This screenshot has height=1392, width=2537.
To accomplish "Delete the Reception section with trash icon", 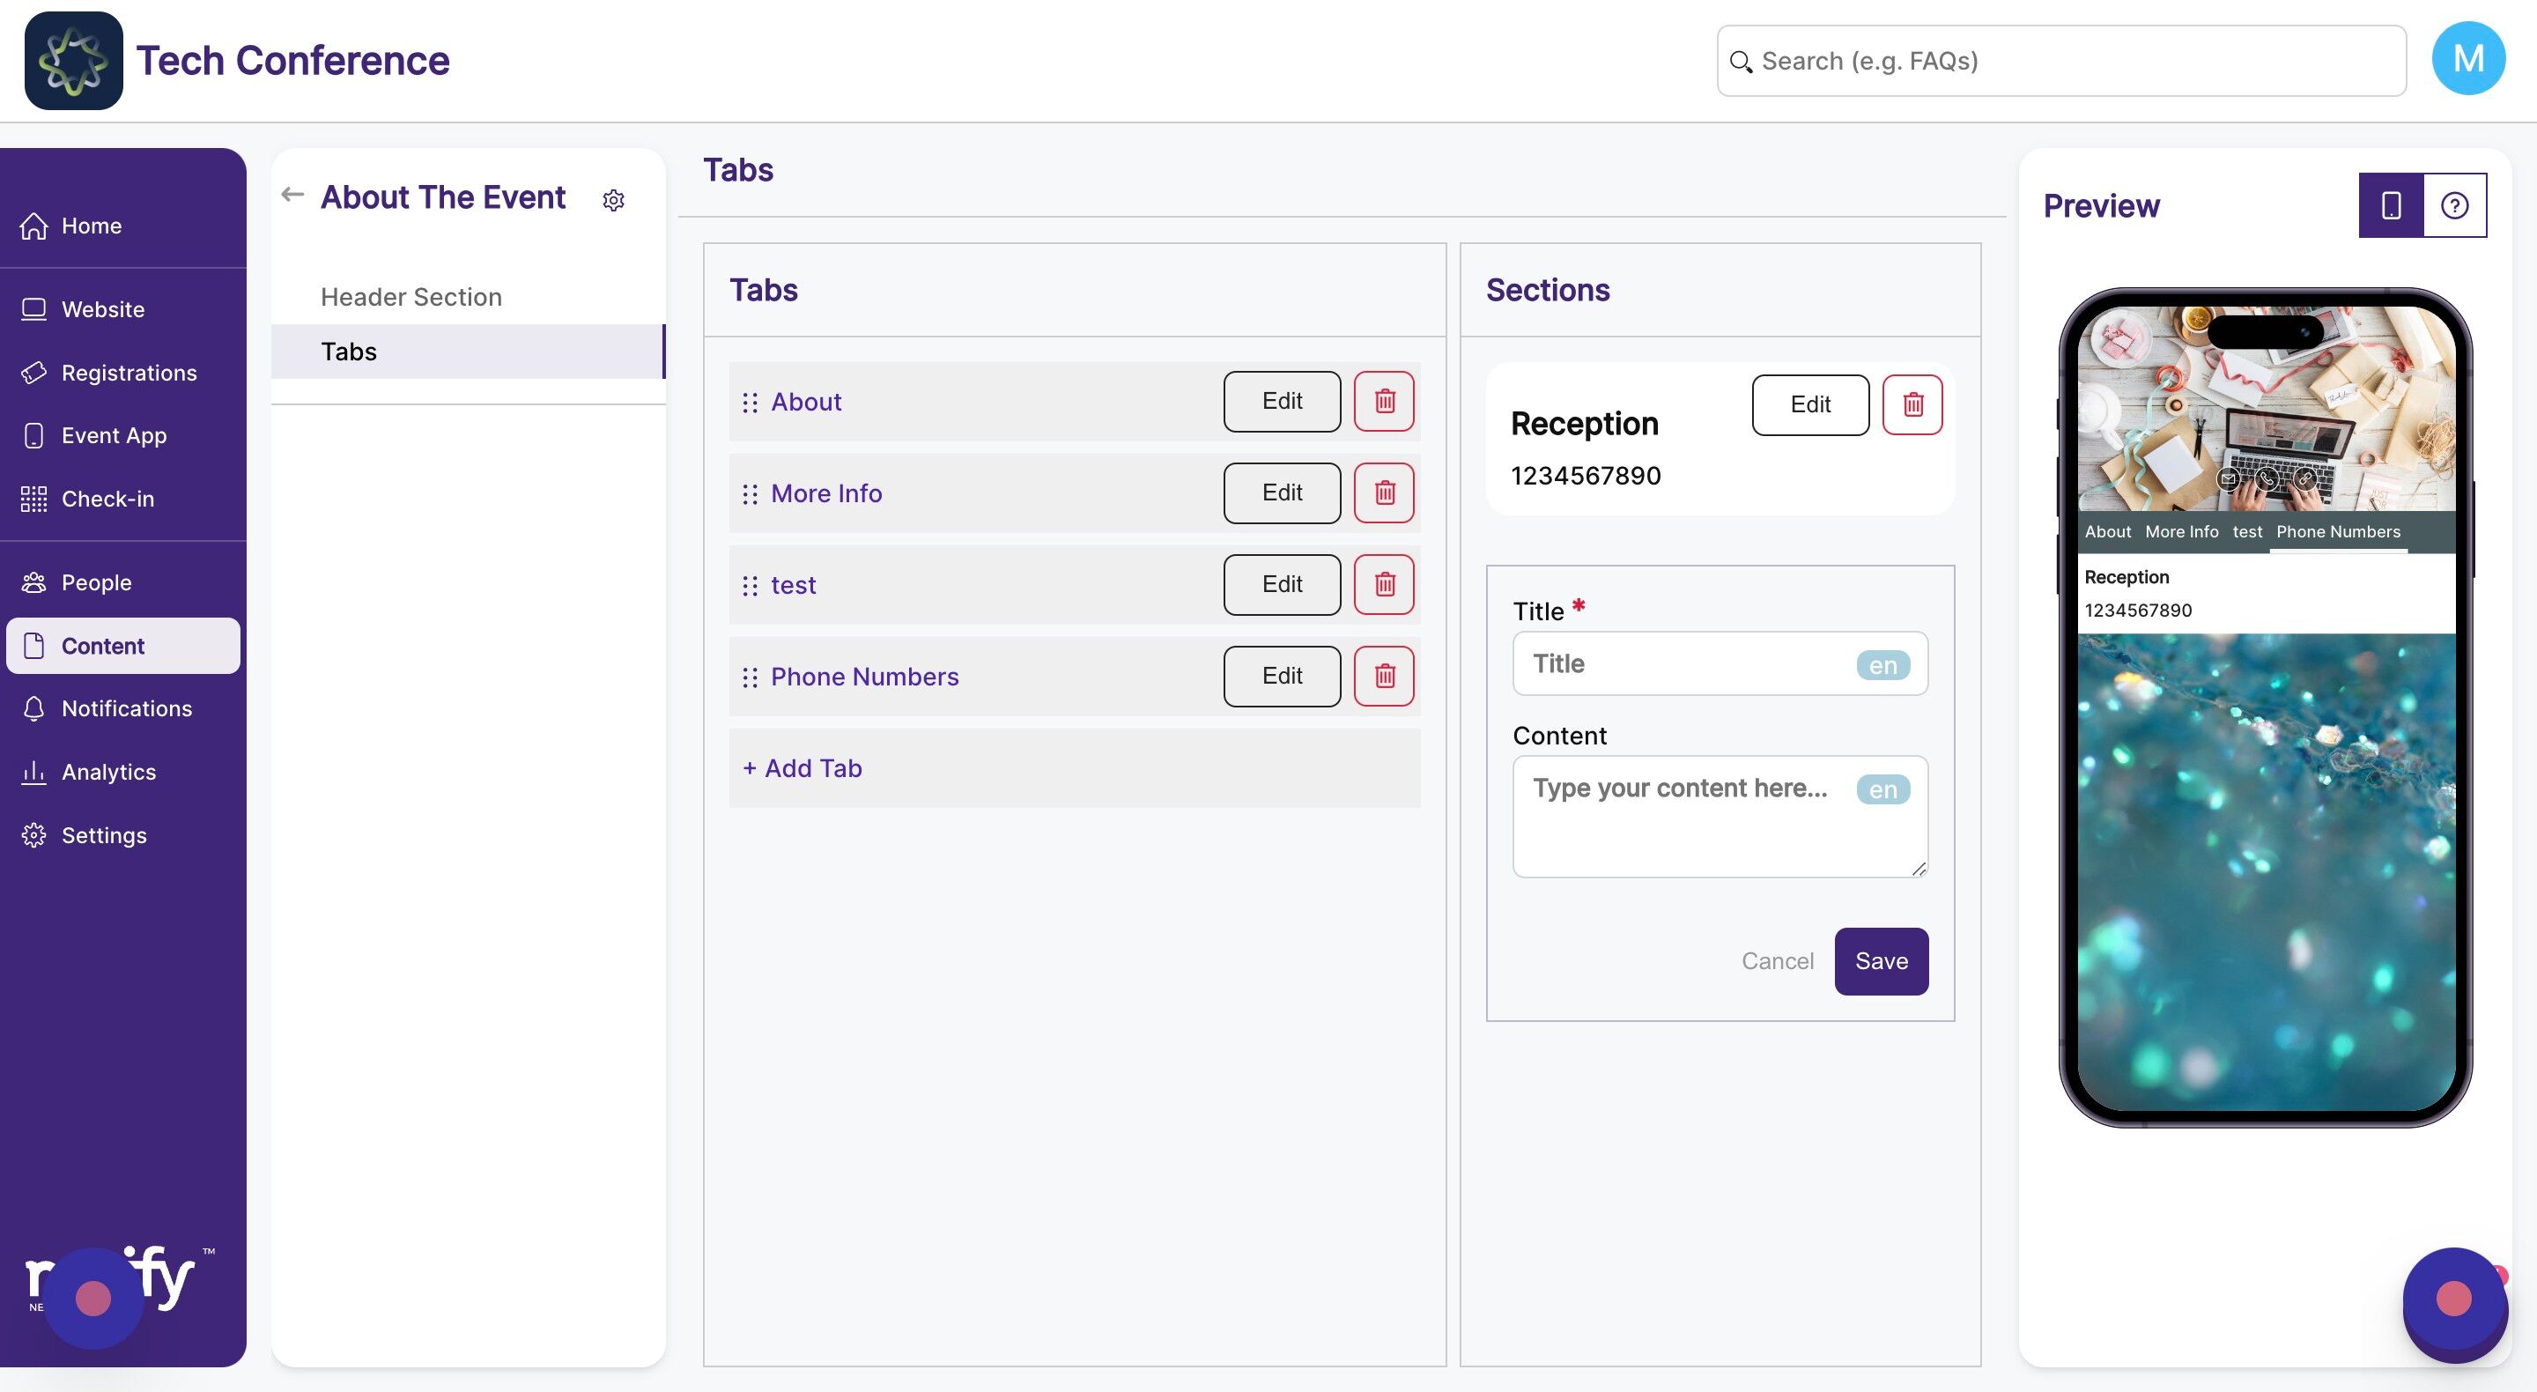I will [x=1912, y=404].
